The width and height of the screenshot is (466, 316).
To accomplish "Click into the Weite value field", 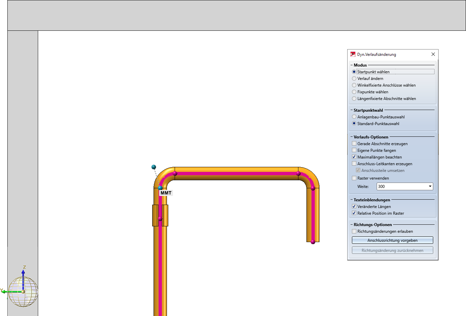I will pyautogui.click(x=401, y=187).
